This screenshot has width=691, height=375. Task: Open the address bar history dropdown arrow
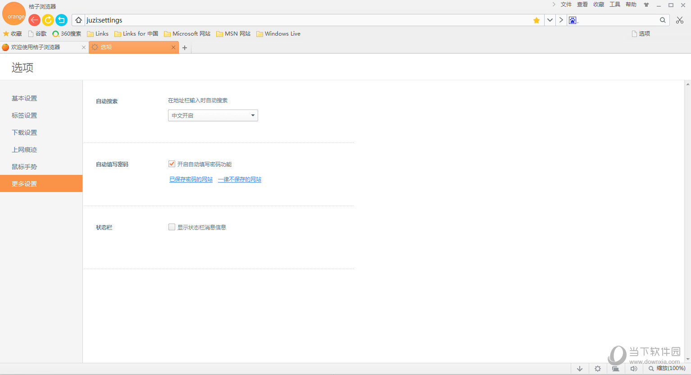pyautogui.click(x=550, y=20)
